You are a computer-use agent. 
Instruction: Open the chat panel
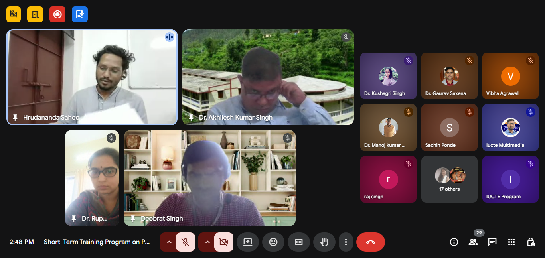tap(492, 242)
